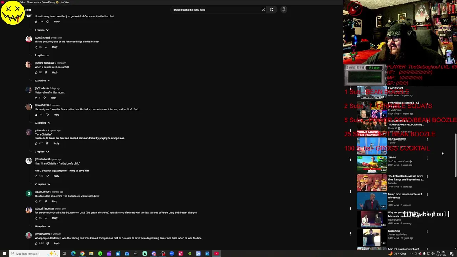Expand the 9 replies thread
The width and height of the screenshot is (457, 257).
[42, 55]
